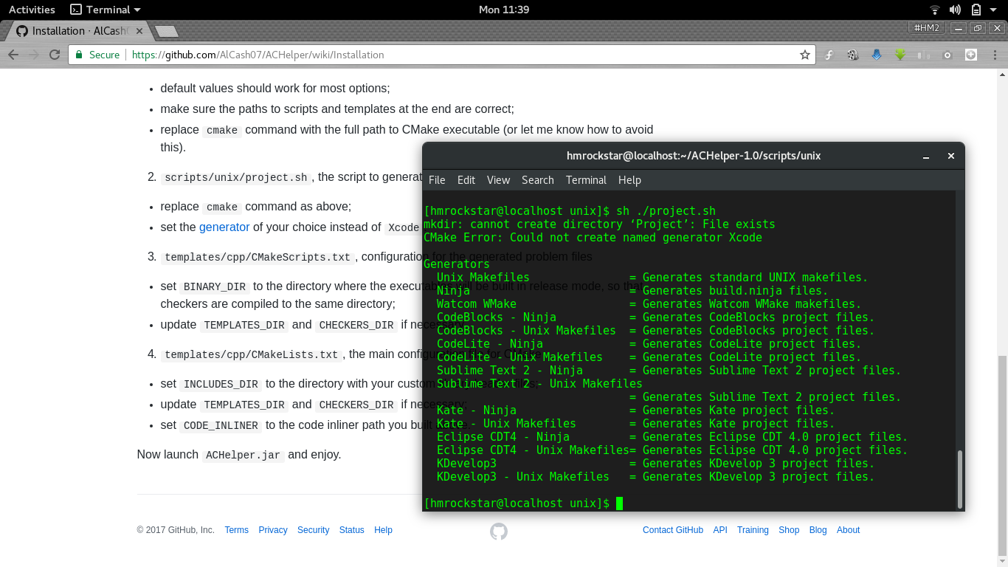The height and width of the screenshot is (567, 1008).
Task: Open the Terminal app menu in top bar
Action: point(105,10)
